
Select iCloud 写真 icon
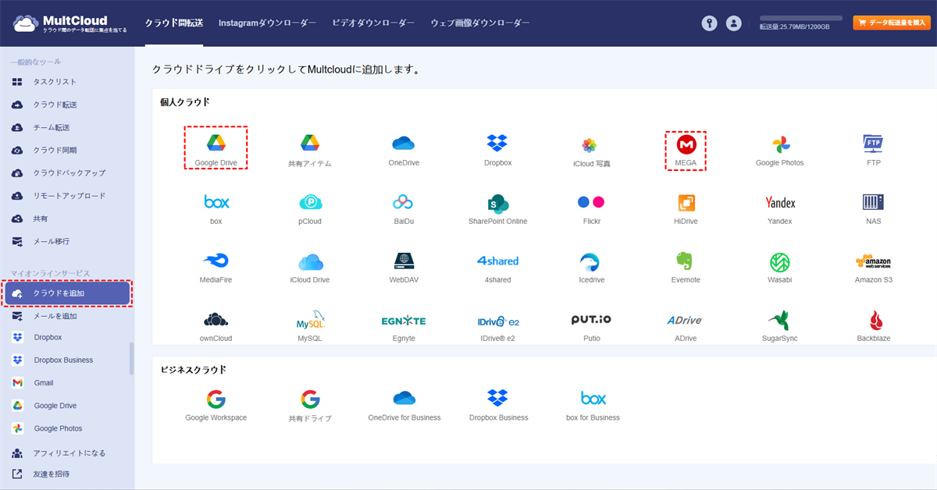pyautogui.click(x=590, y=145)
